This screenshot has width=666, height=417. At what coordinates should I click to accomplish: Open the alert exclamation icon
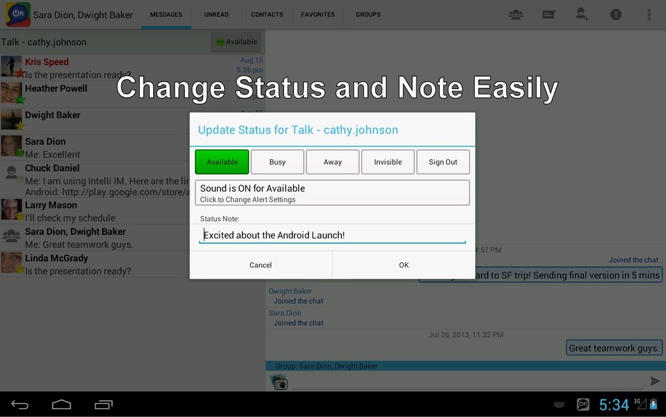click(615, 15)
